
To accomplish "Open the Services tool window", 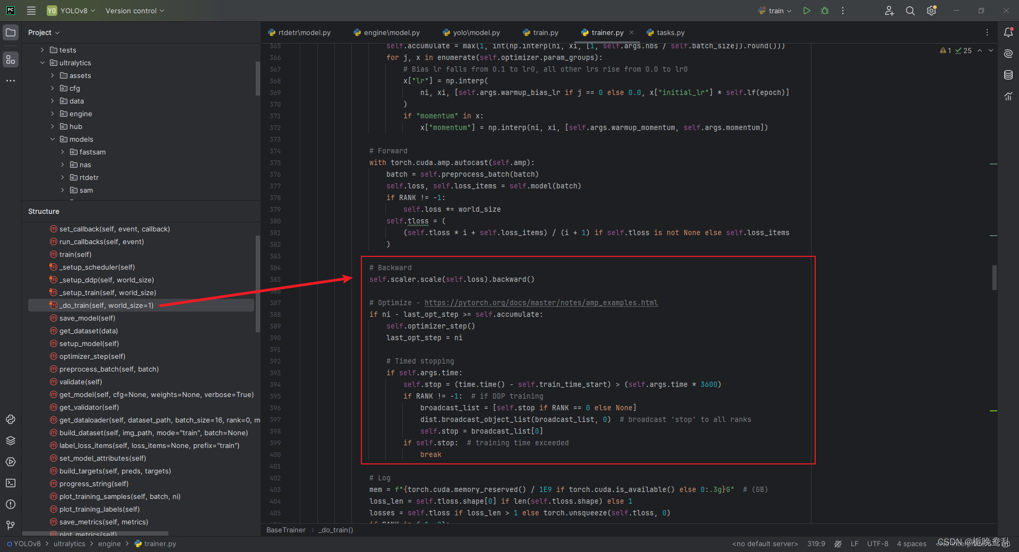I will coord(11,462).
